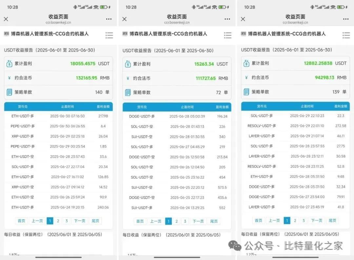Select current page 1 on right phone

click(x=287, y=220)
